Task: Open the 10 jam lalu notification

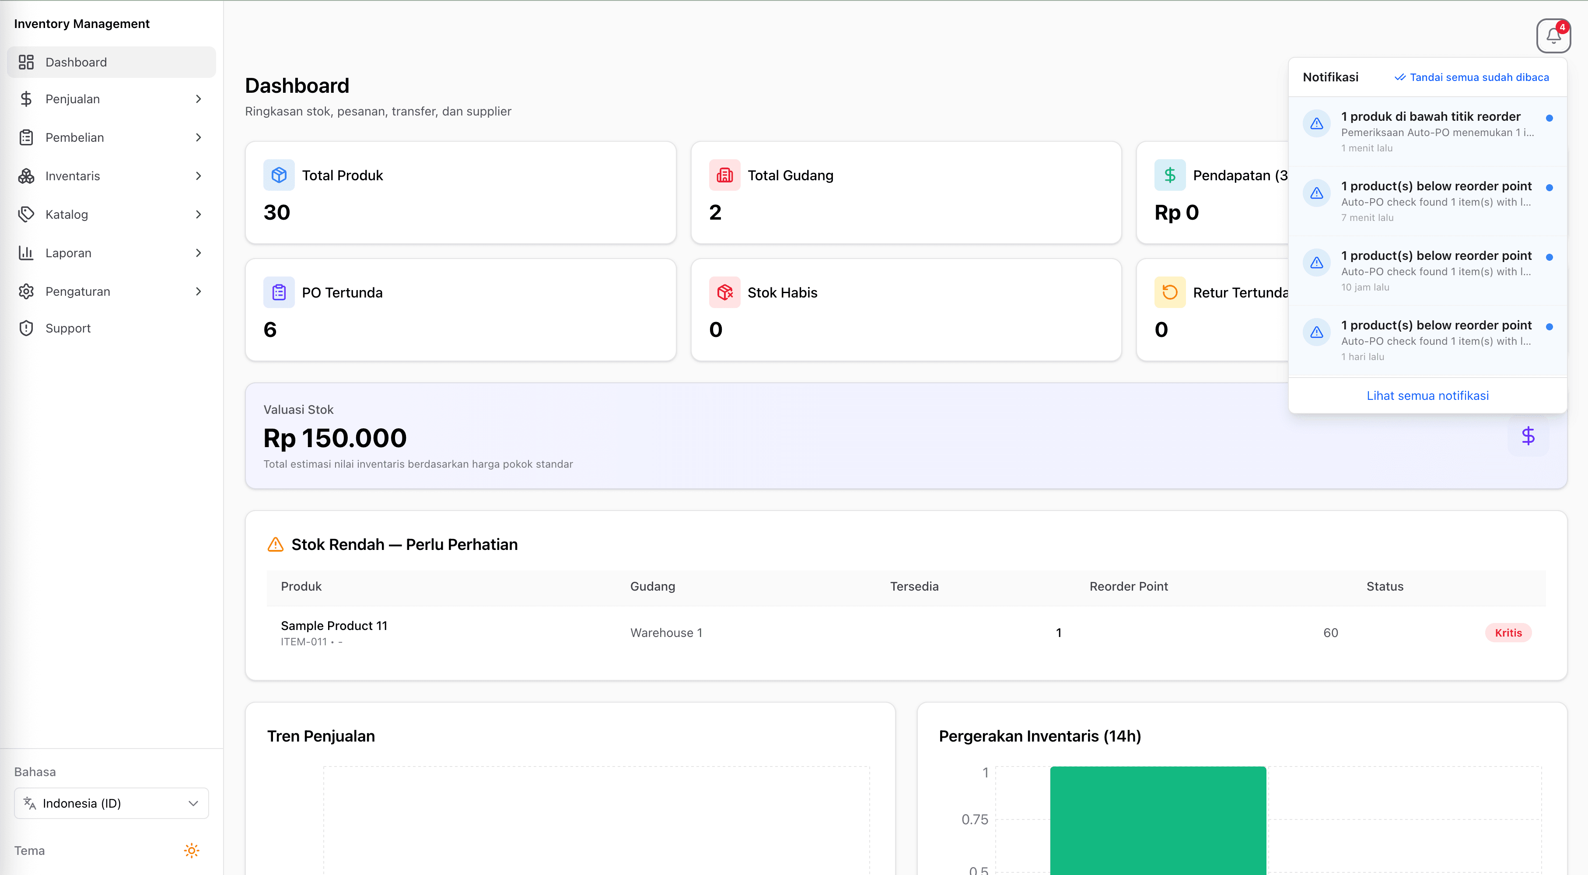Action: [x=1427, y=271]
